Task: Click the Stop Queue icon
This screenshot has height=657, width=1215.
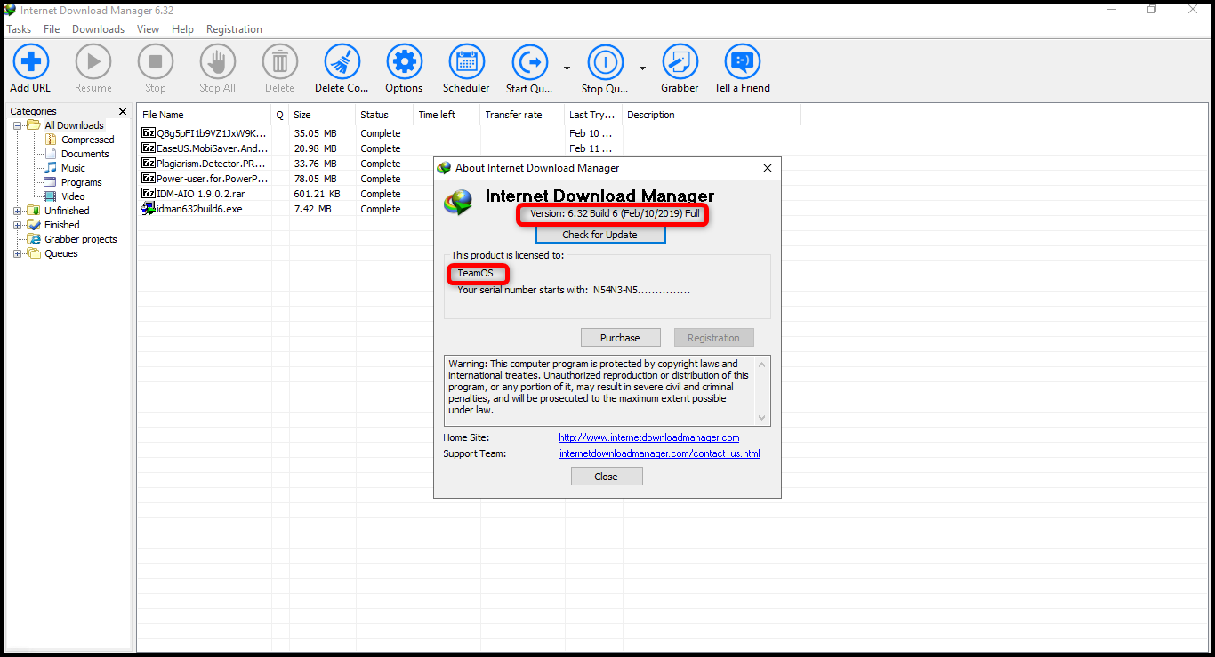Action: point(606,62)
